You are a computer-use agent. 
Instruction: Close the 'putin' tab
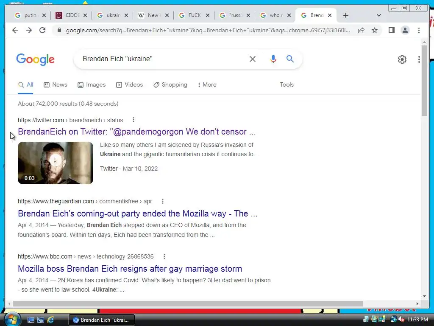point(44,15)
